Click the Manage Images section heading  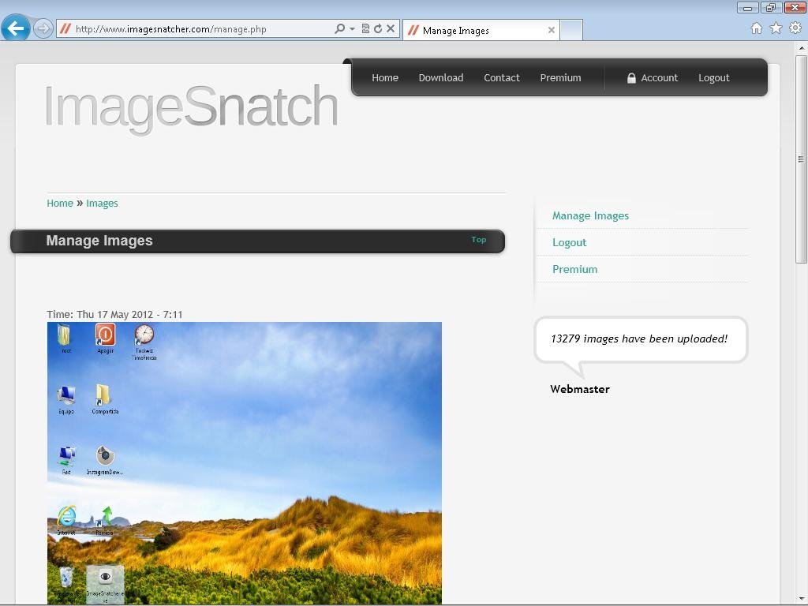click(x=99, y=241)
